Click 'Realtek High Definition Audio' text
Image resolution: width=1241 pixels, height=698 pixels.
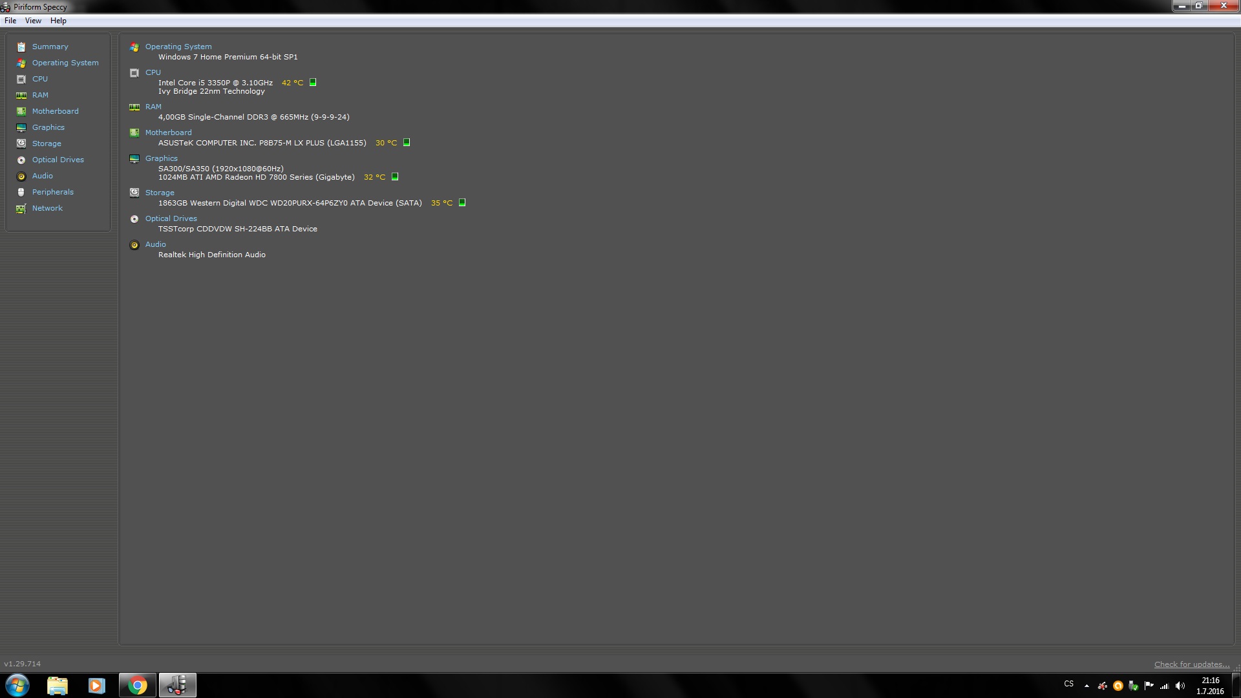click(212, 255)
